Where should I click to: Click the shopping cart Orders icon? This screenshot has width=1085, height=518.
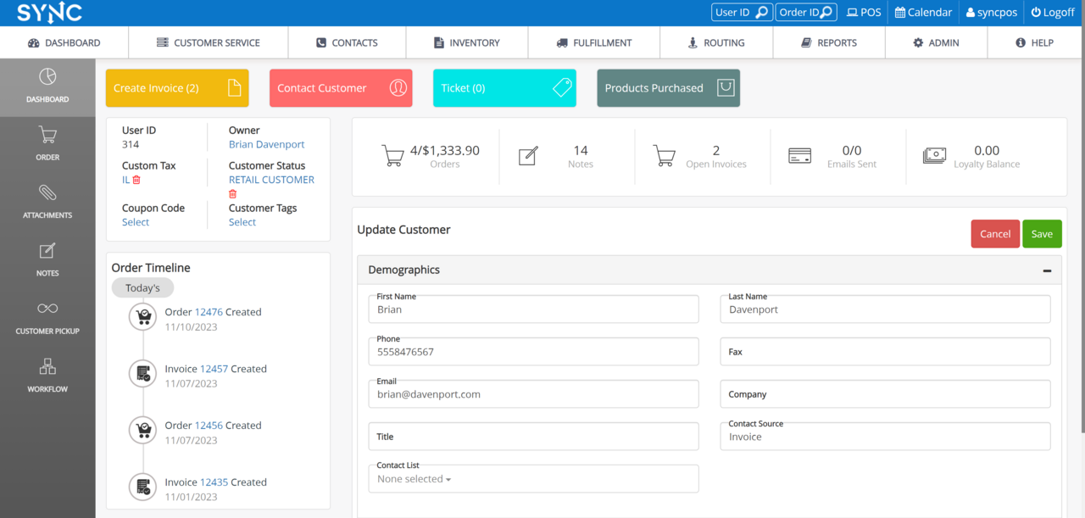click(x=392, y=155)
